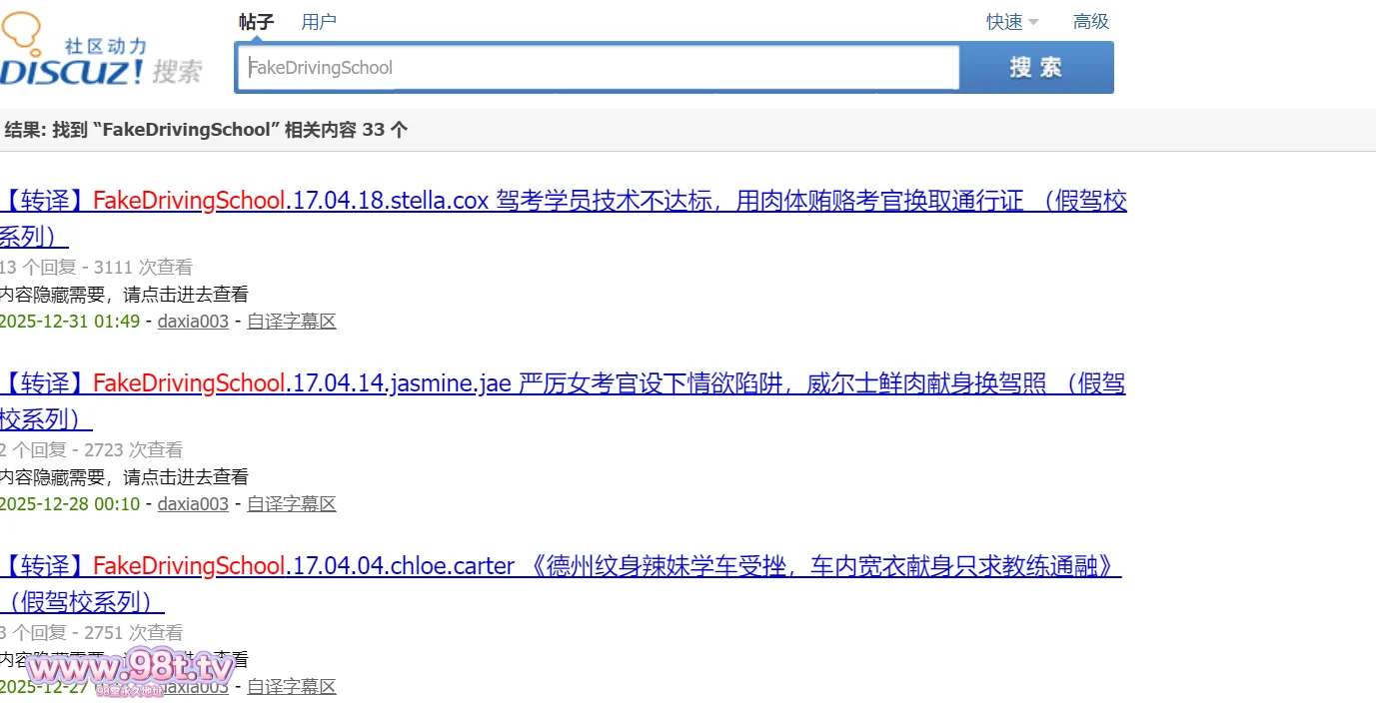This screenshot has width=1376, height=706.
Task: Open the 高级 advanced search link
Action: click(1090, 22)
